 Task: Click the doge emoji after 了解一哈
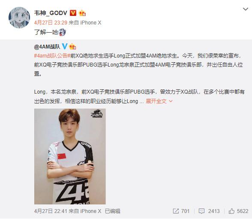[x=62, y=32]
